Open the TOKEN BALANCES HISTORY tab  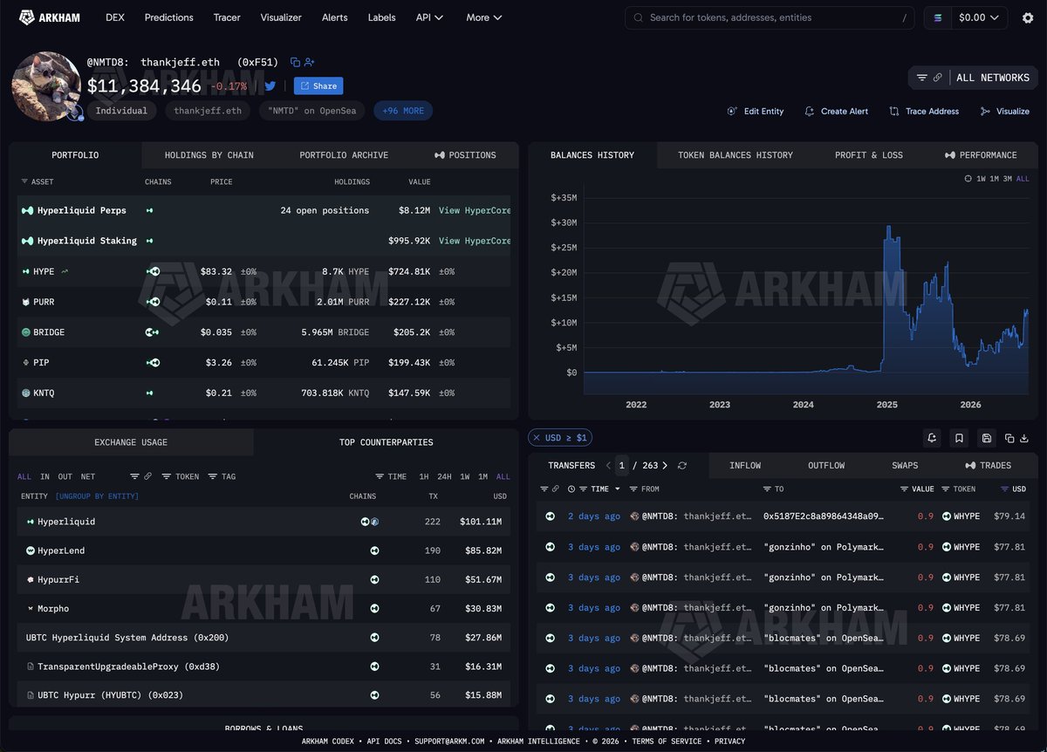736,155
